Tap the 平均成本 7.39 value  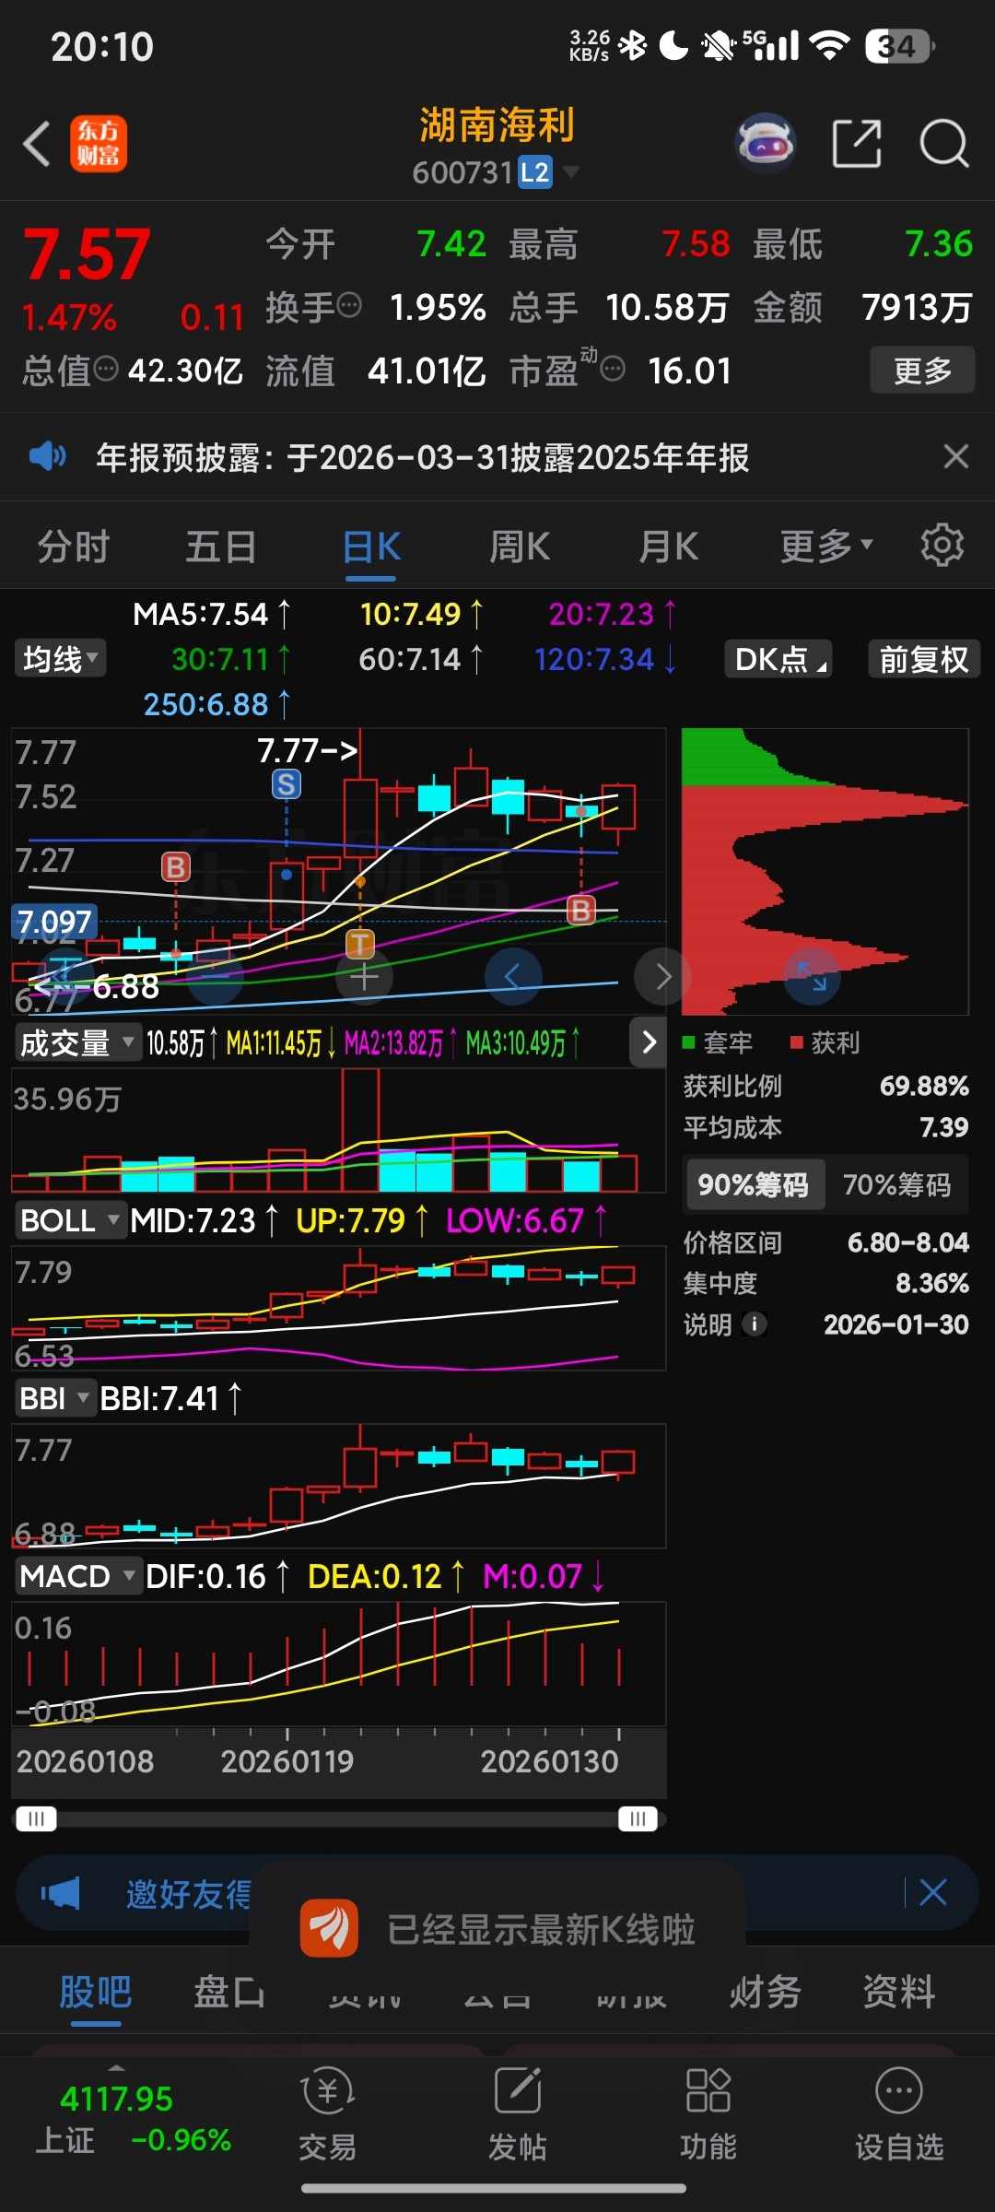tap(943, 1127)
